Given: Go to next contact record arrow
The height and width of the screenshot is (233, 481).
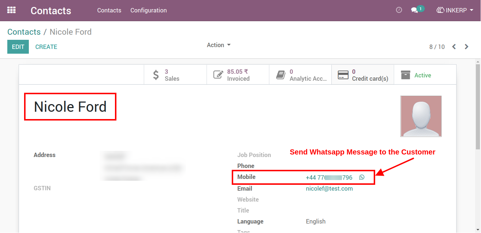Looking at the screenshot, I should pyautogui.click(x=466, y=47).
